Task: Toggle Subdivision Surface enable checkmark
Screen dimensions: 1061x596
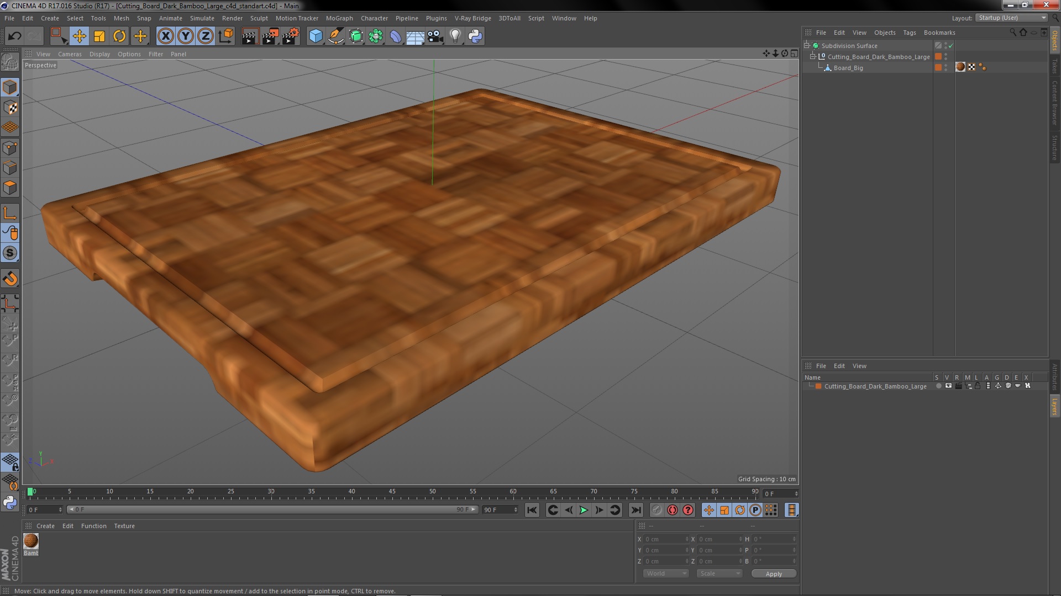Action: coord(950,45)
